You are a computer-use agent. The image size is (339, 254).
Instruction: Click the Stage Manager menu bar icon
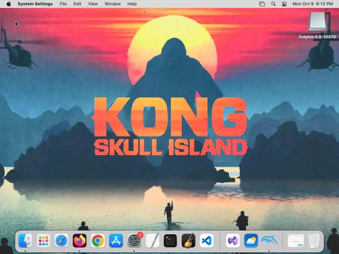click(262, 4)
